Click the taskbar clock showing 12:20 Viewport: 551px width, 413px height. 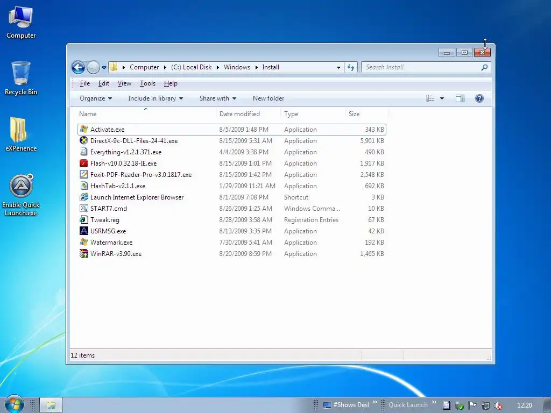(524, 405)
